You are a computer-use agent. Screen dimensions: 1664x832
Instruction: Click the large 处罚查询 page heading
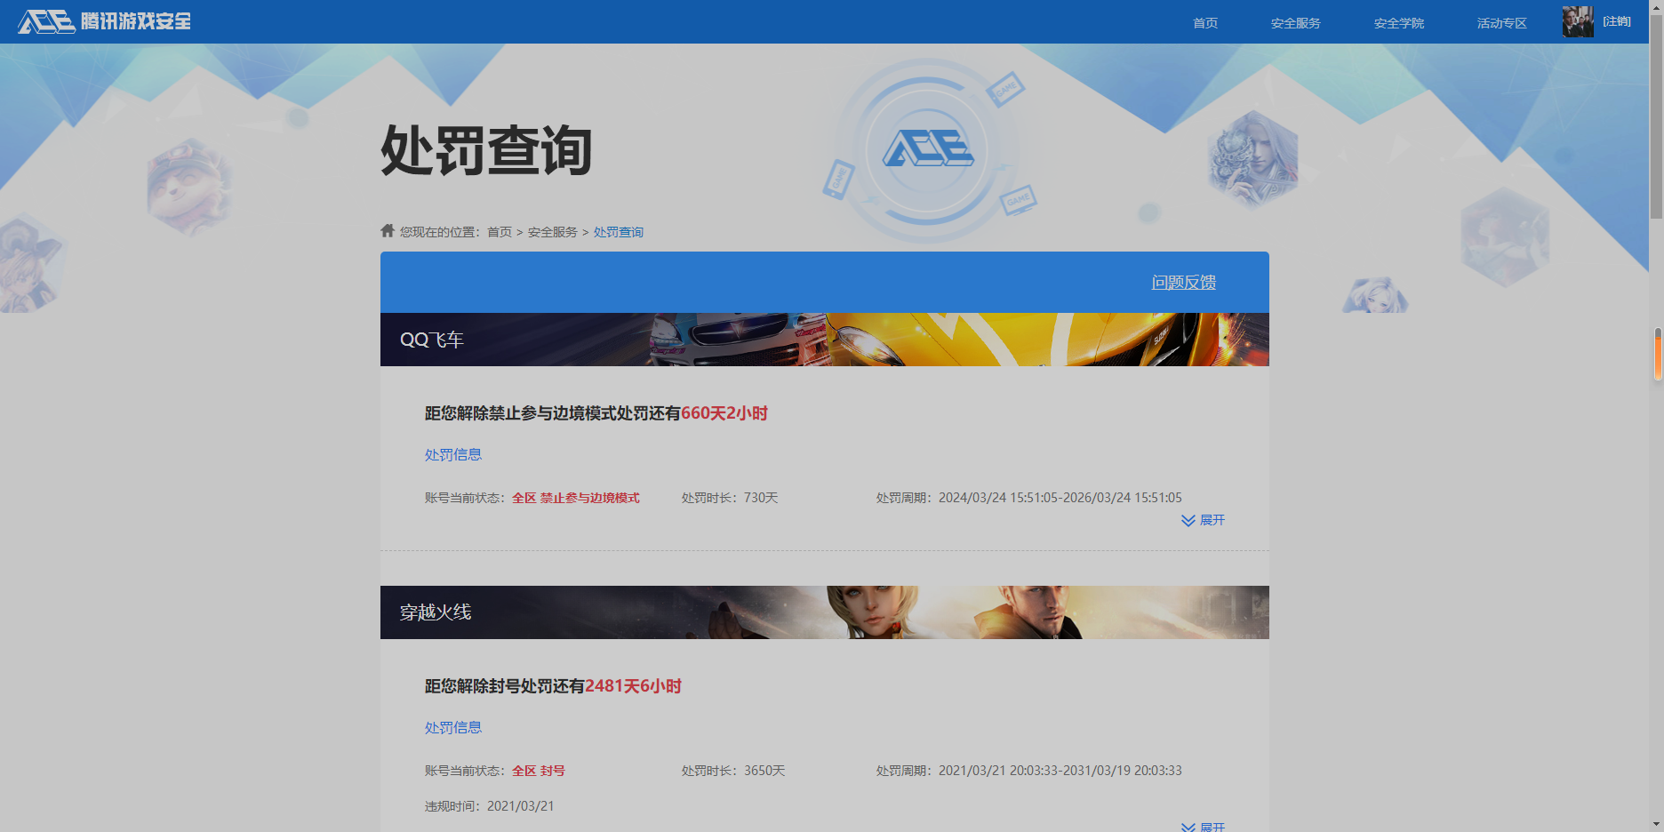(x=486, y=150)
